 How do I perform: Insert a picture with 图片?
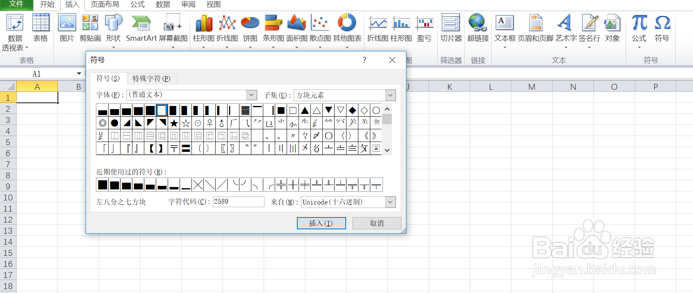tap(67, 28)
